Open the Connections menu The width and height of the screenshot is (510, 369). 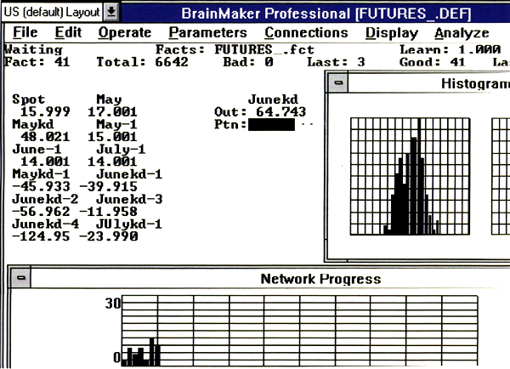306,33
